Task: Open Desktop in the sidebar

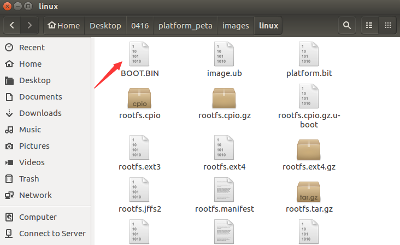Action: pos(45,80)
